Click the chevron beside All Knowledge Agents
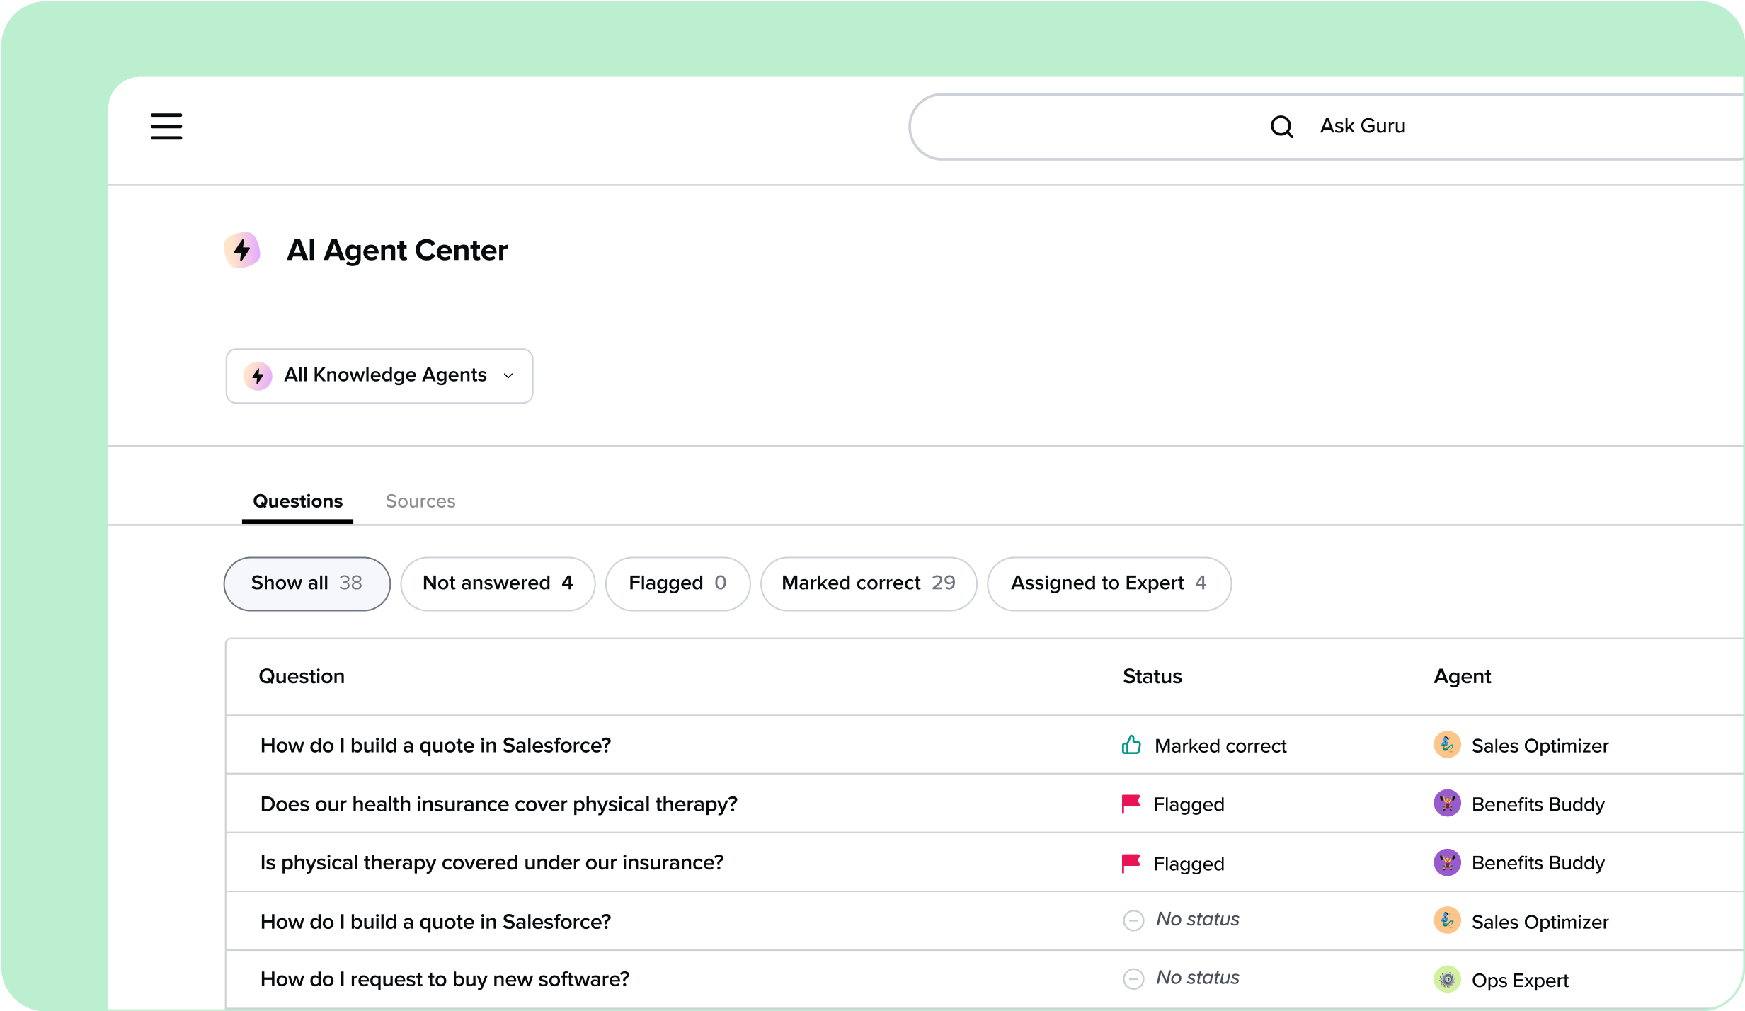This screenshot has width=1745, height=1011. tap(508, 376)
